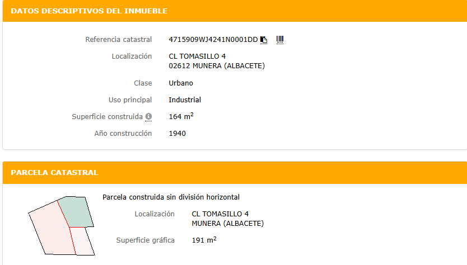Select the 02612 MUNERA (ALBACETE) line

coord(217,66)
